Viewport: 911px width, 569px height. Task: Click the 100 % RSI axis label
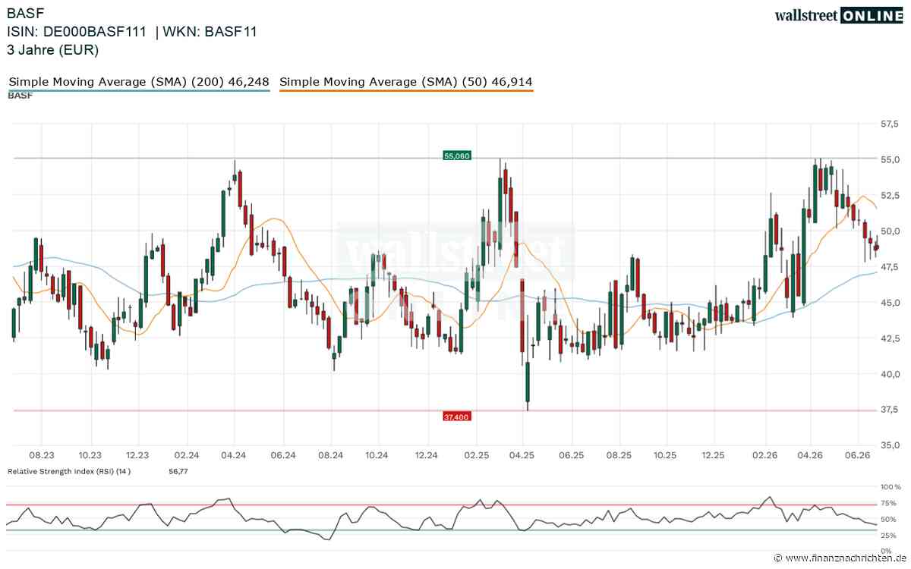[x=889, y=486]
